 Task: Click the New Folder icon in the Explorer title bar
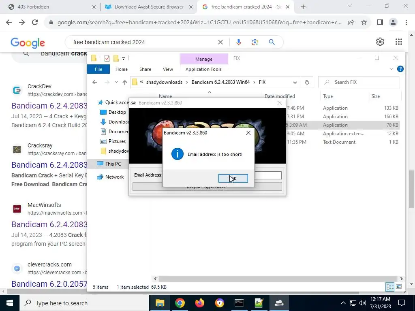(116, 58)
